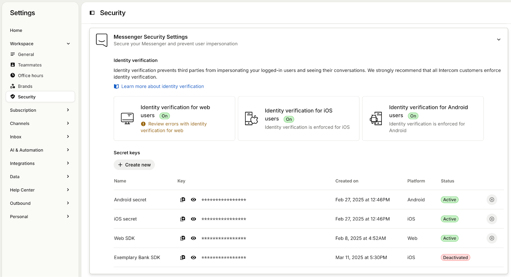Open Identity verification for Android users card

pyautogui.click(x=423, y=118)
